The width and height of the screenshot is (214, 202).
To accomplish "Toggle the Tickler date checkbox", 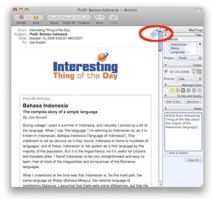I will click(x=166, y=72).
